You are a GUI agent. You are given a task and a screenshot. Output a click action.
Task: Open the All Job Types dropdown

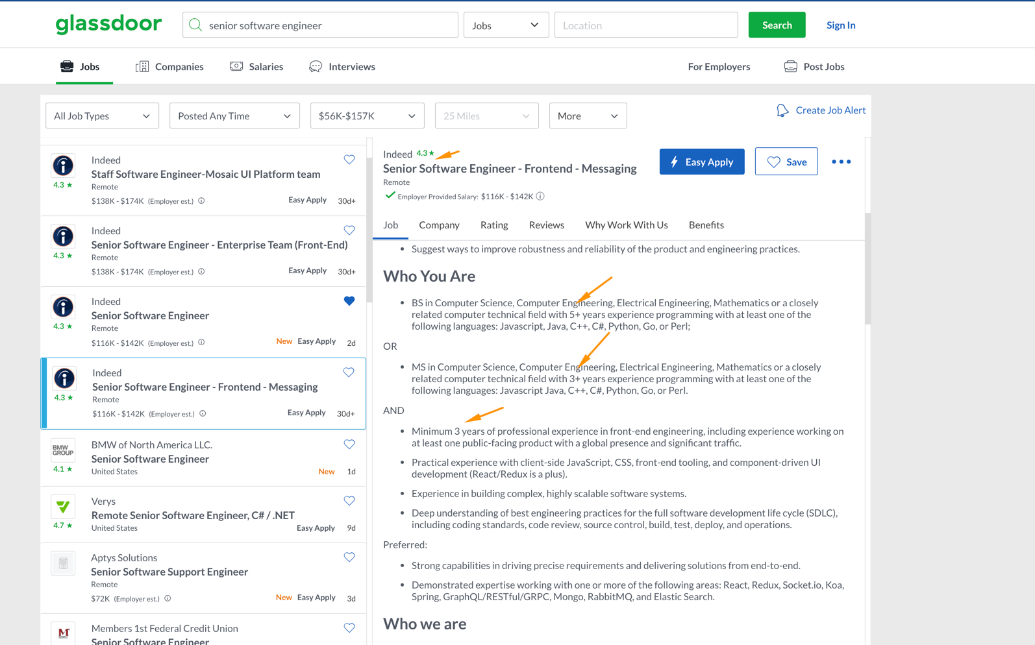(102, 116)
